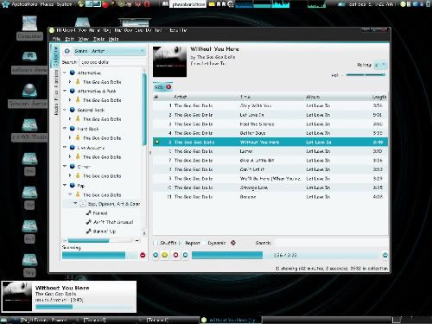Expand The Goo Goo Dolls under Hard Rock
Screen dimensions: 432x324
tap(70, 138)
